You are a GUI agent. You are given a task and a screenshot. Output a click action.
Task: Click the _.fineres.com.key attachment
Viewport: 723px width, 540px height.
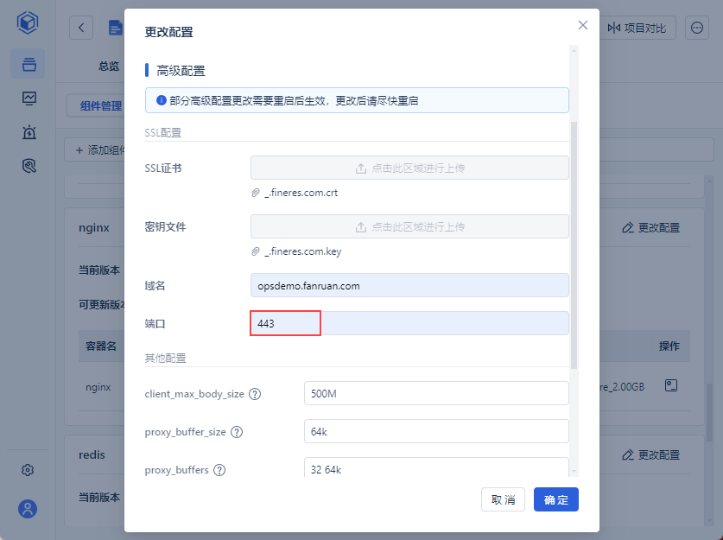tap(303, 251)
